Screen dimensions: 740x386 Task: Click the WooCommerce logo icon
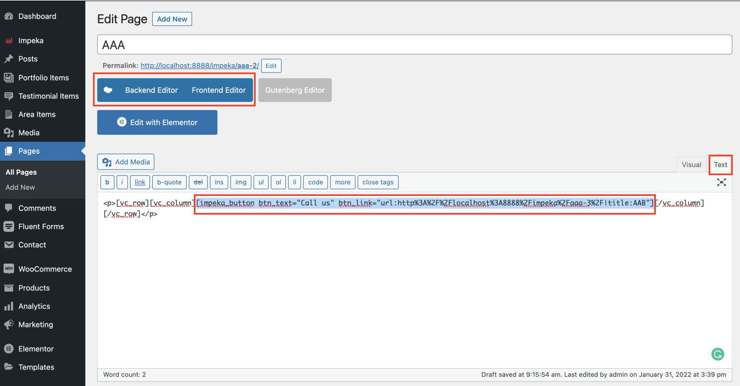pyautogui.click(x=9, y=269)
